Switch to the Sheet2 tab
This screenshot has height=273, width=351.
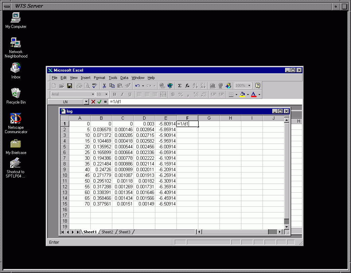(108, 232)
